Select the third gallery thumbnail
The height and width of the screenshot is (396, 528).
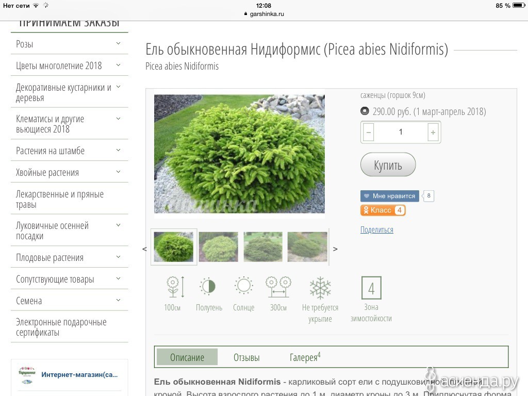pyautogui.click(x=263, y=247)
